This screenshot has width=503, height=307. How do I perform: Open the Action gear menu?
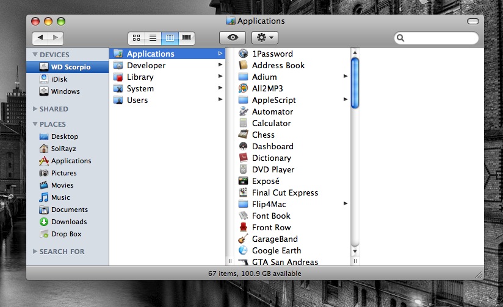265,38
